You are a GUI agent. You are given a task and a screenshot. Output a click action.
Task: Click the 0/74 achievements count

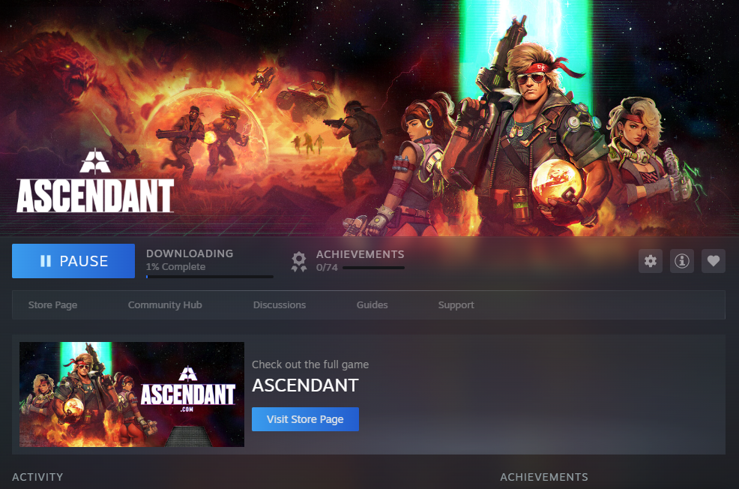327,267
